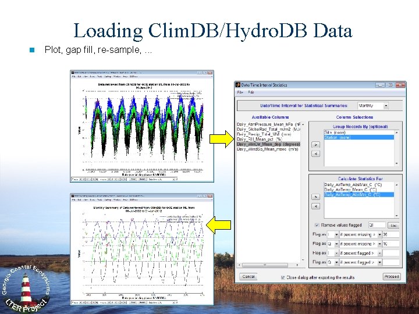419x314 pixels.
Task: Select Daily_RH_Mean_pct in Available Columns
Action: click(268, 139)
